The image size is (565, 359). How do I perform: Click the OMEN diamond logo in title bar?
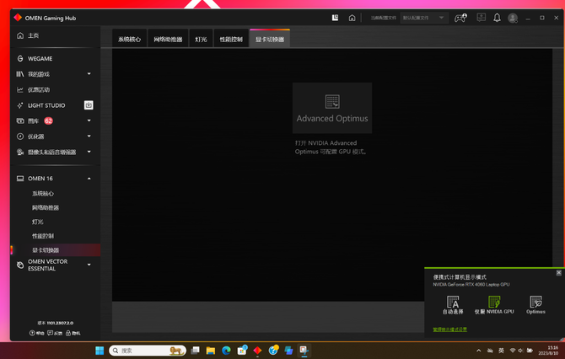click(x=18, y=18)
